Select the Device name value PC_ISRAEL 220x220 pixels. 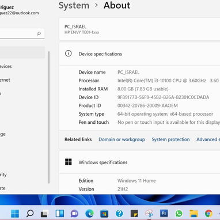point(128,72)
